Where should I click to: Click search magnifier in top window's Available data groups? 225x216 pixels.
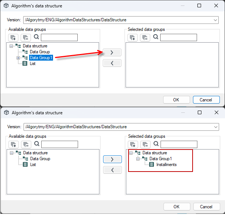[x=36, y=37]
